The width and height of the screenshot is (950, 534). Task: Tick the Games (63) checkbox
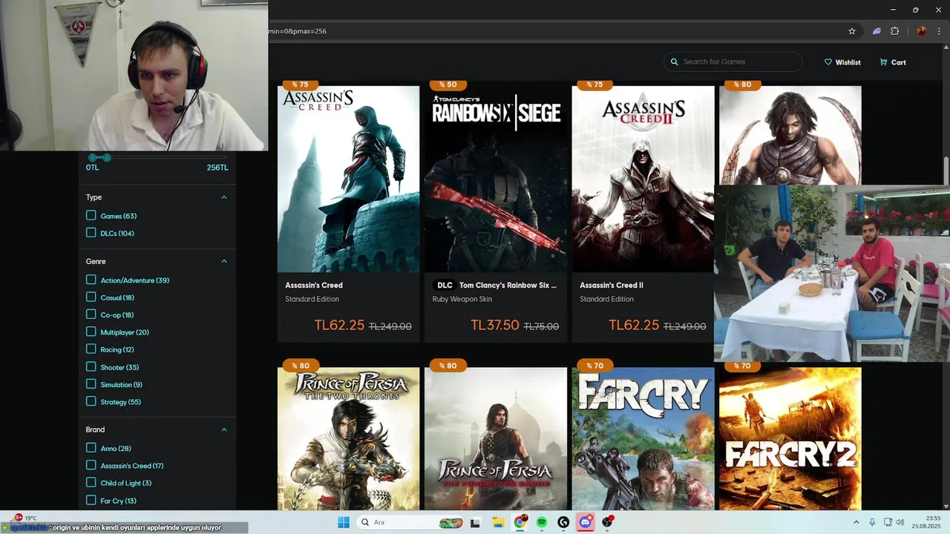coord(91,215)
